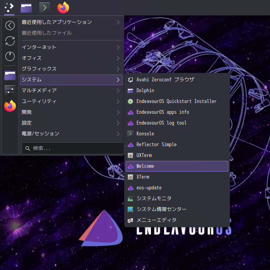Click the power off icon in sidebar
This screenshot has width=270, height=270.
click(10, 56)
